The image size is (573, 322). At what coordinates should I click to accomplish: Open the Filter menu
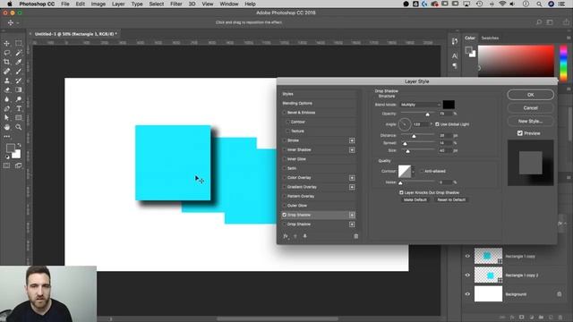point(175,4)
